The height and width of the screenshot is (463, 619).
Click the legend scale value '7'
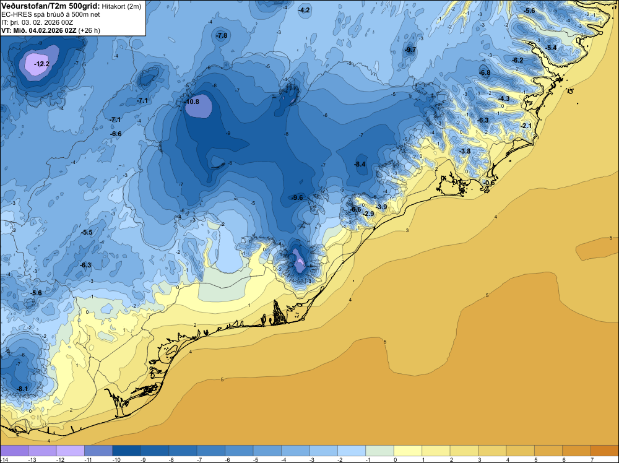click(591, 459)
